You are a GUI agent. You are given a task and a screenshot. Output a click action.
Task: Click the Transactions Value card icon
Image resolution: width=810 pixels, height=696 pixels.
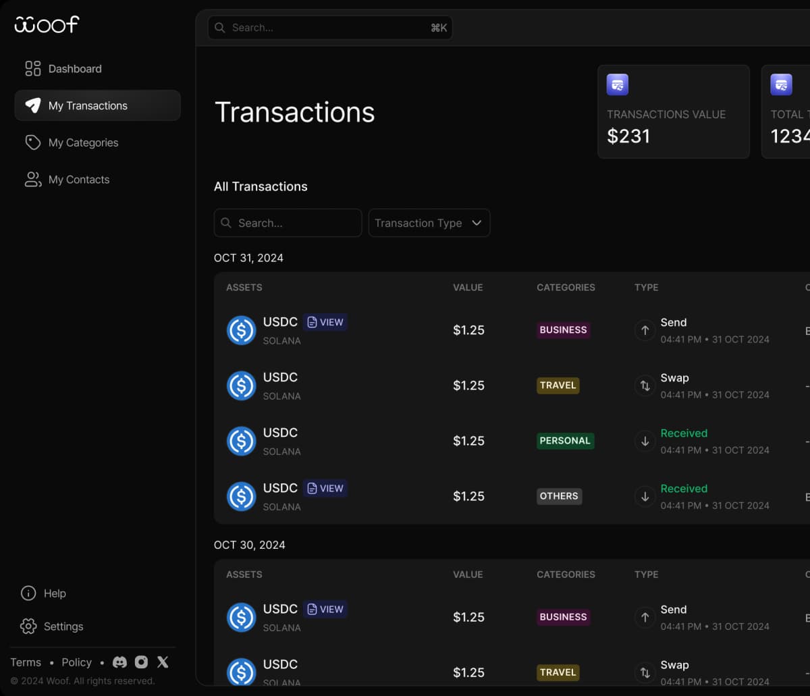tap(618, 84)
